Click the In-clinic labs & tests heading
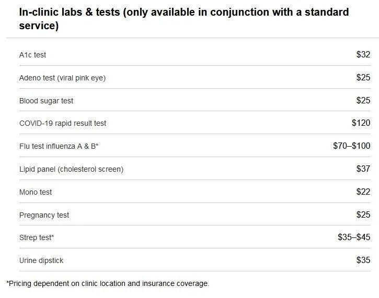The height and width of the screenshot is (298, 379). pos(183,18)
